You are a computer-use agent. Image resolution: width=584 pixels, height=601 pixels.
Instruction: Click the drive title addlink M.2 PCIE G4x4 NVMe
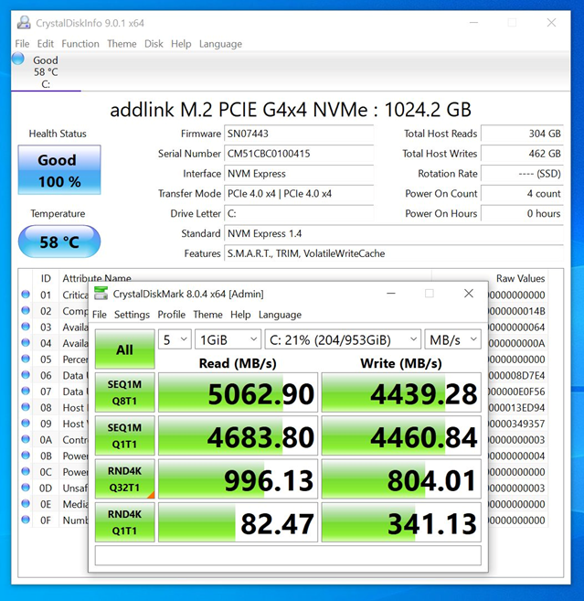pyautogui.click(x=291, y=110)
